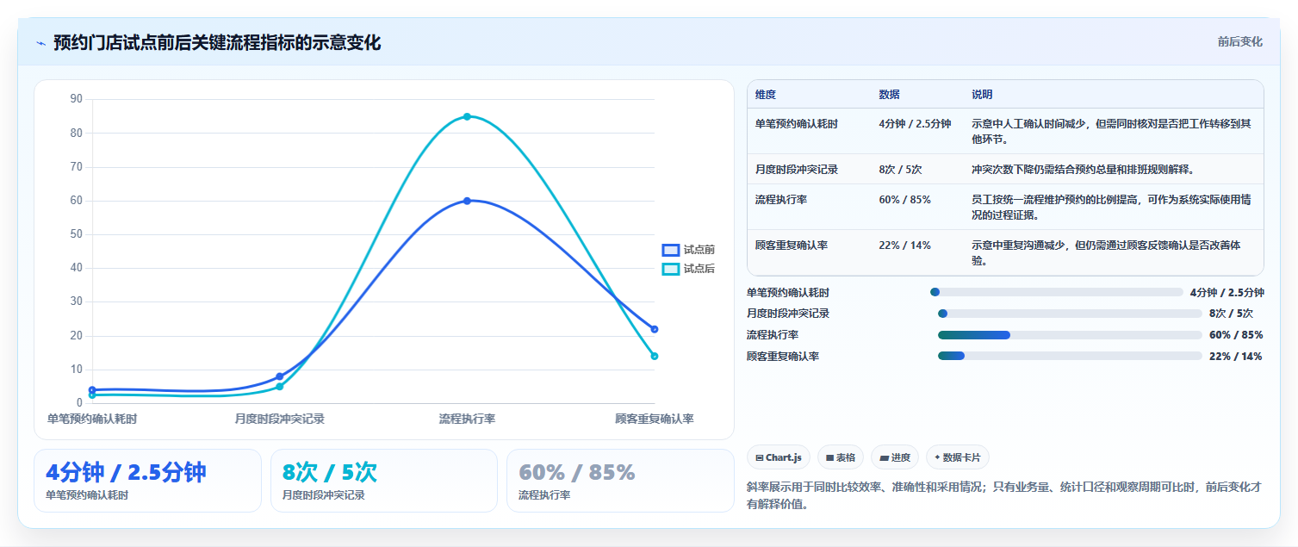
Task: Open the 8次 / 5次 data card
Action: [384, 481]
